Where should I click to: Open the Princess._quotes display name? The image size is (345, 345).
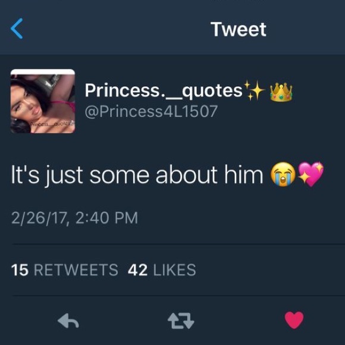[x=164, y=90]
